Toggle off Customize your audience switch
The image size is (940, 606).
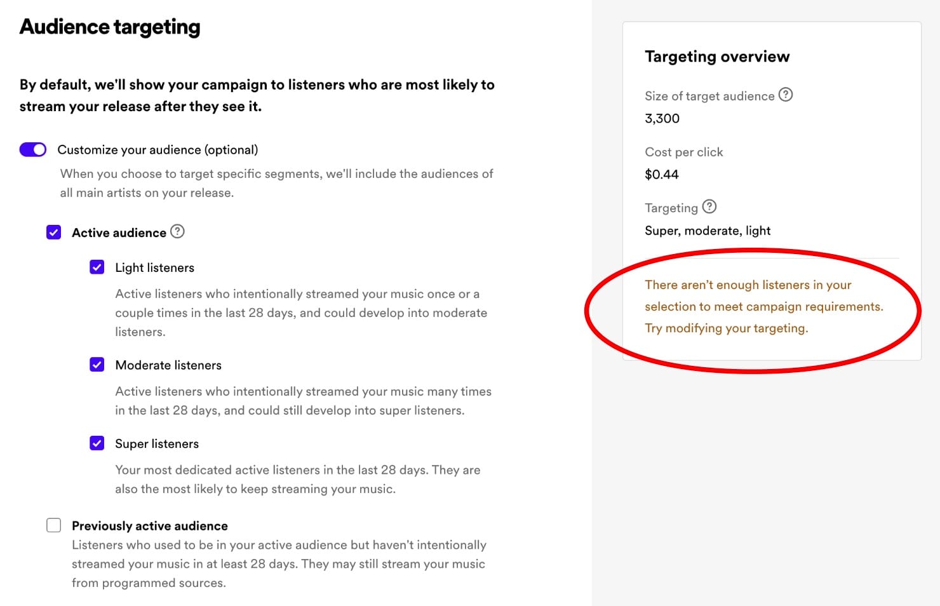[x=33, y=149]
